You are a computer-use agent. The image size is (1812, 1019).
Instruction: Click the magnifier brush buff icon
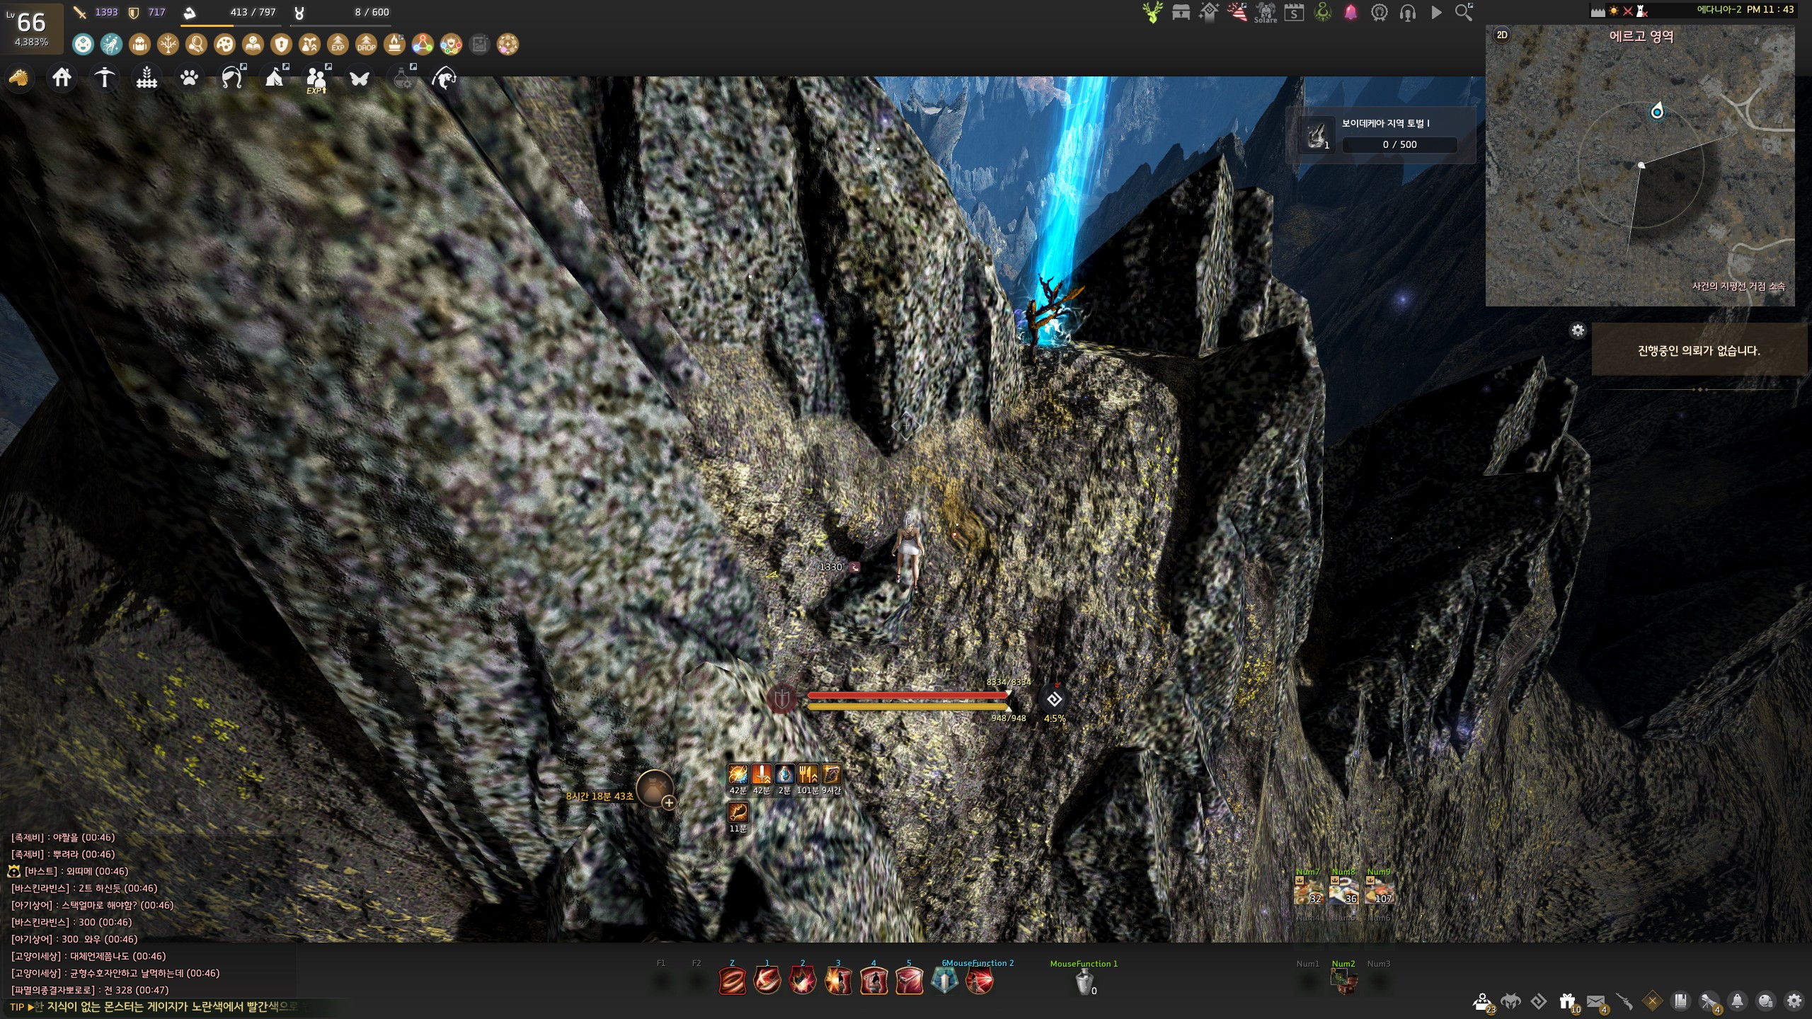(196, 45)
